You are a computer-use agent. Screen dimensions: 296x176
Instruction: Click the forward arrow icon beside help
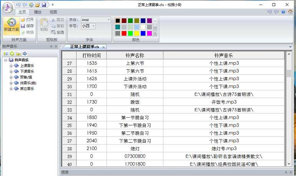click(x=276, y=12)
